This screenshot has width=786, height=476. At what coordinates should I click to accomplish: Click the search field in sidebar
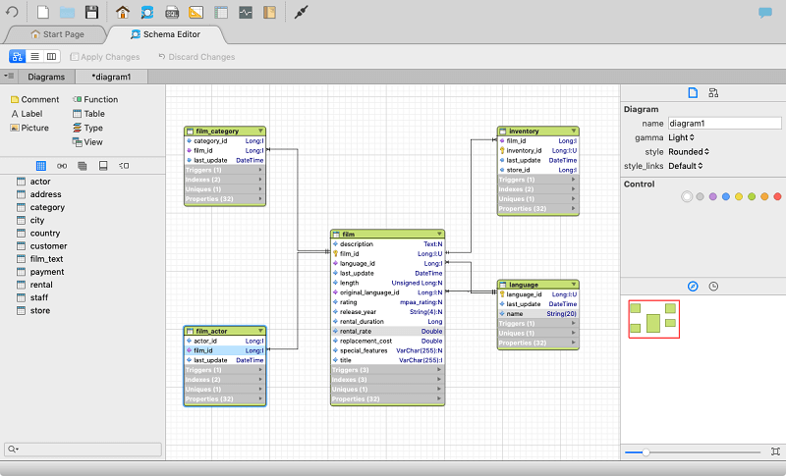pos(83,449)
